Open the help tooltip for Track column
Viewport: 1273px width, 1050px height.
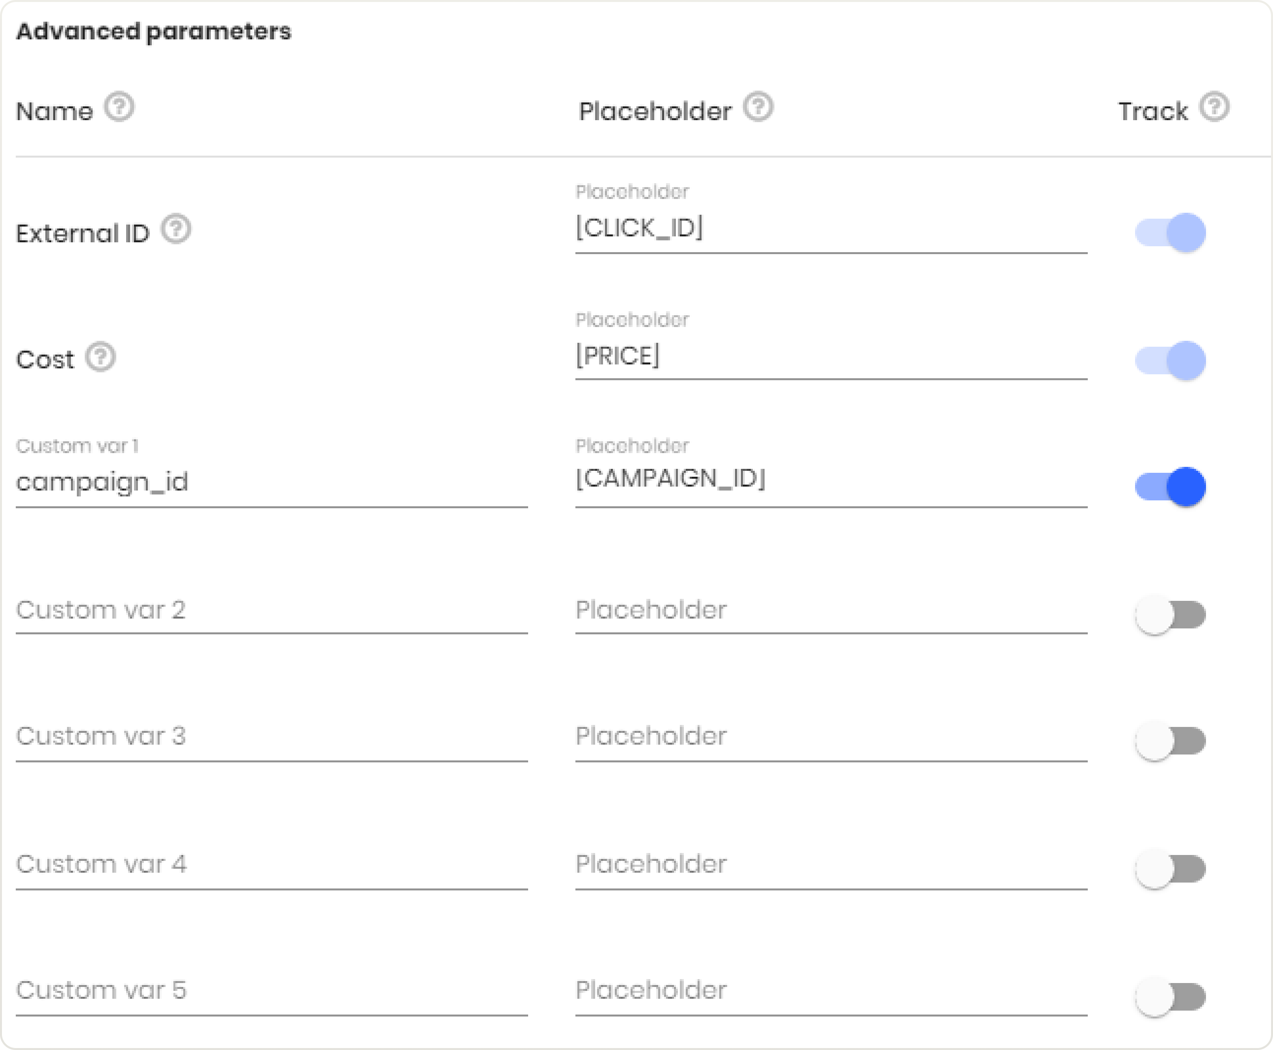tap(1215, 106)
